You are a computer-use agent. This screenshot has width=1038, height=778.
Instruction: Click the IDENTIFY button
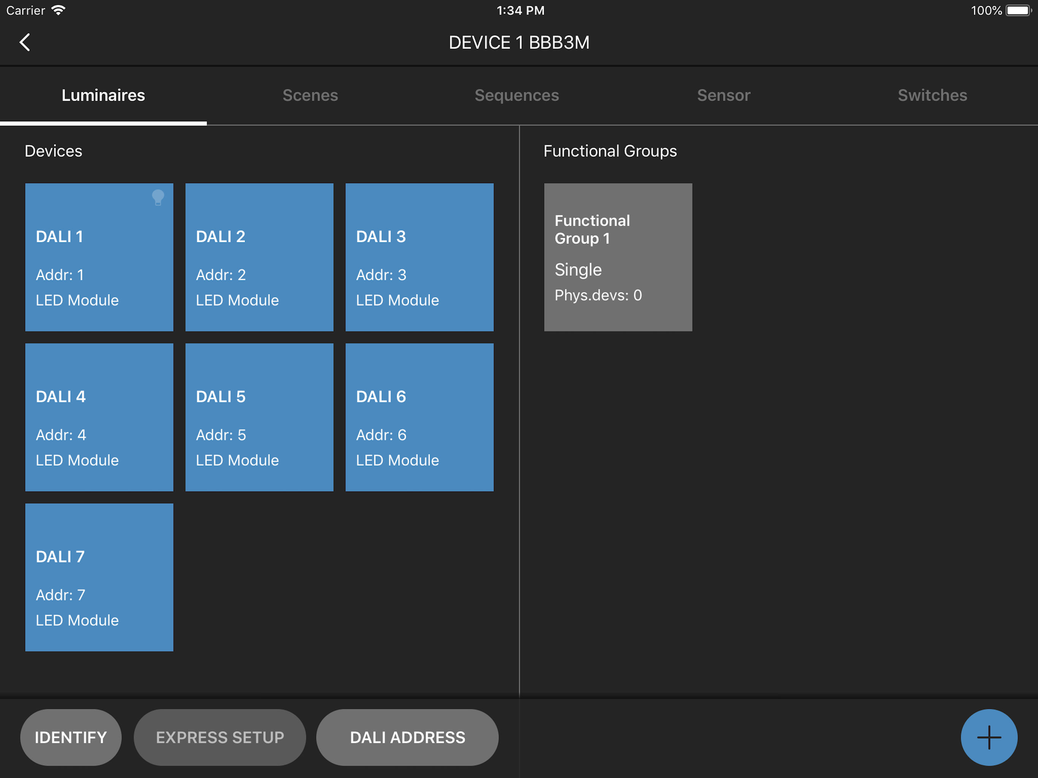tap(71, 737)
